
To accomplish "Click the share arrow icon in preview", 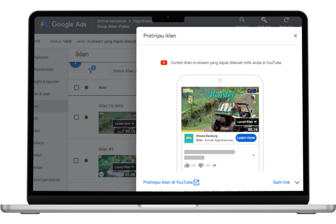I will pyautogui.click(x=214, y=165).
